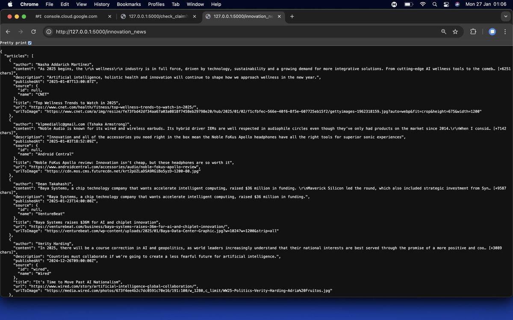Go back using the browser back arrow

tap(8, 32)
